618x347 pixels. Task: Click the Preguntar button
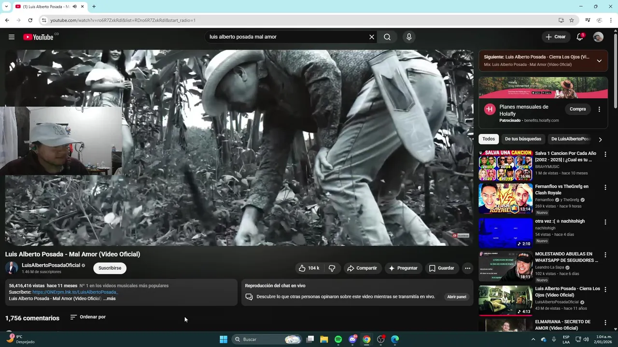[x=403, y=268]
